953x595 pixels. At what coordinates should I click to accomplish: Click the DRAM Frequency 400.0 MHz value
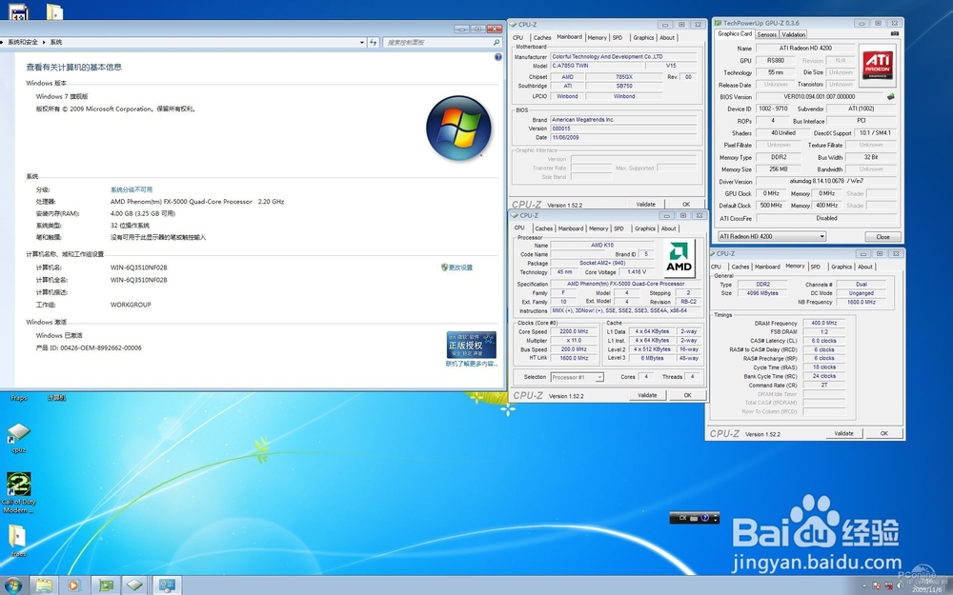(823, 323)
